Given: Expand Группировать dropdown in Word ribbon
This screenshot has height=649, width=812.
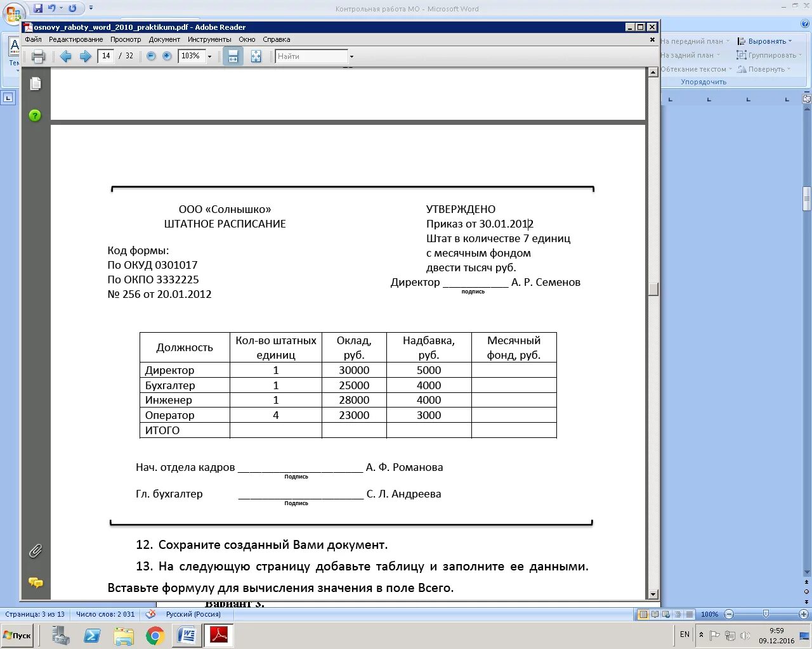Looking at the screenshot, I should tap(799, 55).
